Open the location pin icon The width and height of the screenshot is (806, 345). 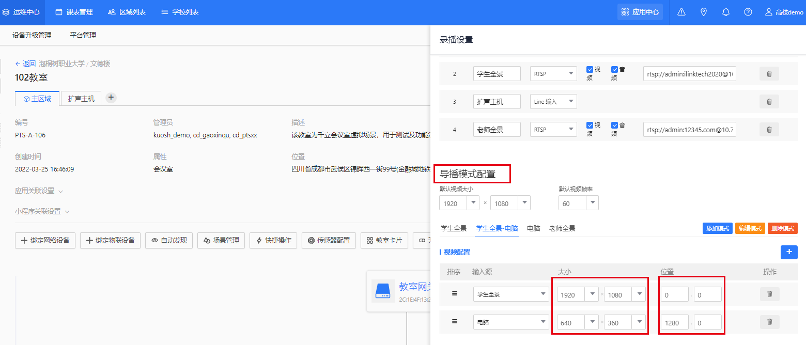703,12
